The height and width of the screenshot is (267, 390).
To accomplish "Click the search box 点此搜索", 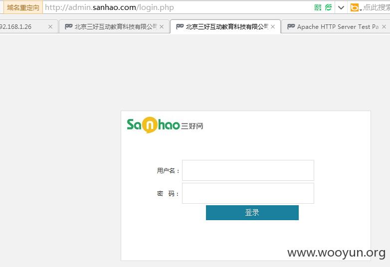I will point(376,7).
